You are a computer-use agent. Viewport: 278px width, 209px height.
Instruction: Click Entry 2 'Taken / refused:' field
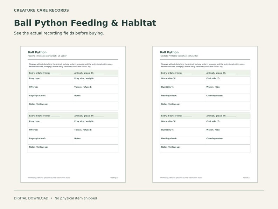pyautogui.click(x=96, y=132)
